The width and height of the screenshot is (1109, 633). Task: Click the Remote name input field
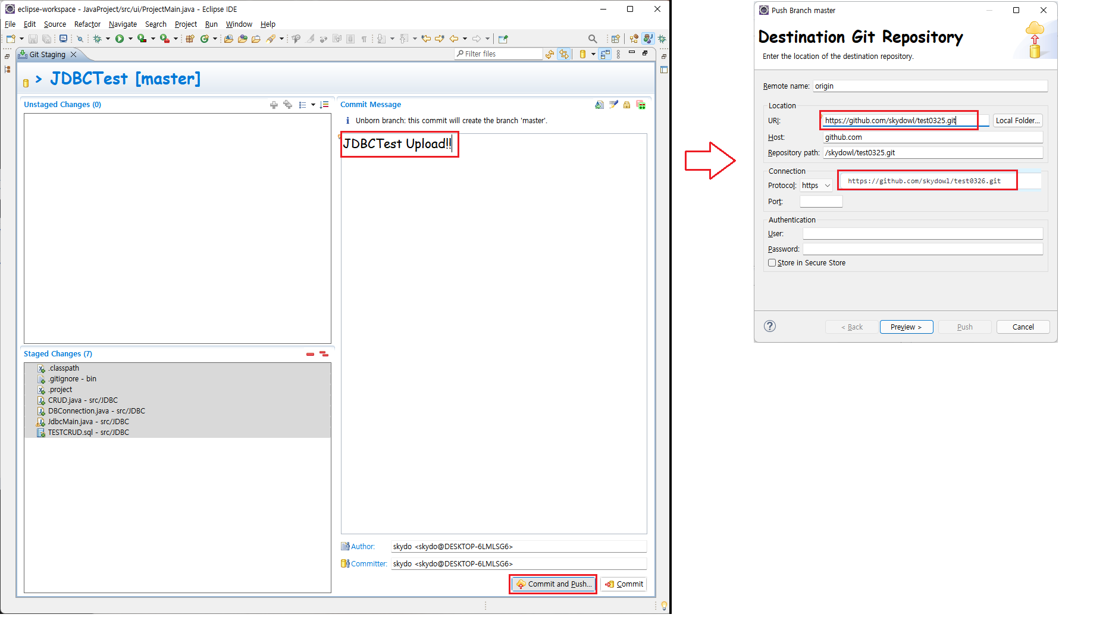[930, 86]
